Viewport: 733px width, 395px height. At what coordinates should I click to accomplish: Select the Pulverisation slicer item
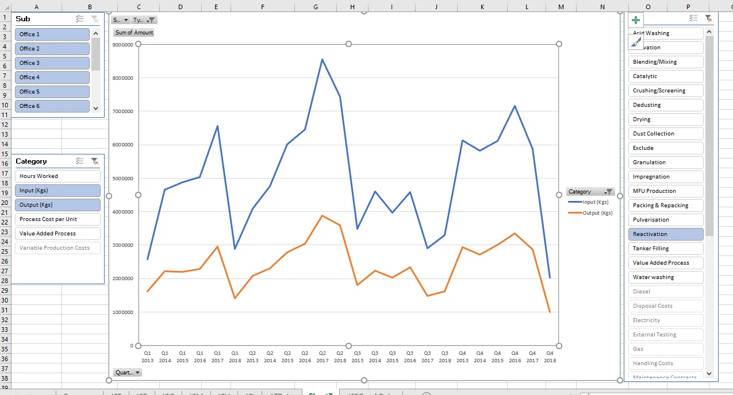coord(666,220)
